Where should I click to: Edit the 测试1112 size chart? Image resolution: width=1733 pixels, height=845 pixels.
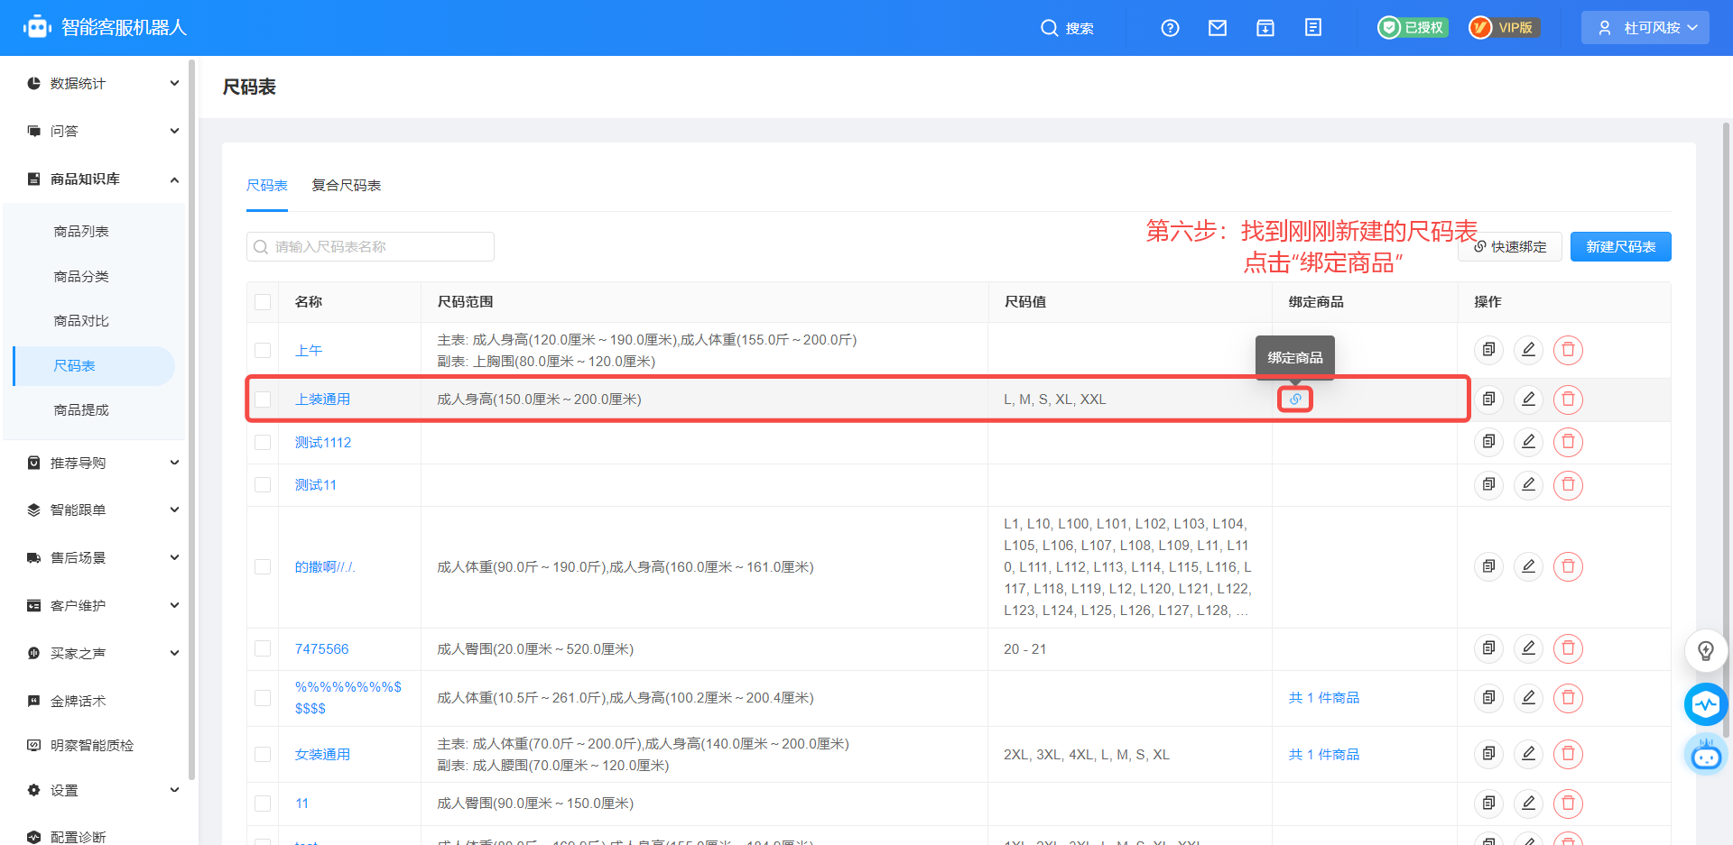(x=1528, y=442)
